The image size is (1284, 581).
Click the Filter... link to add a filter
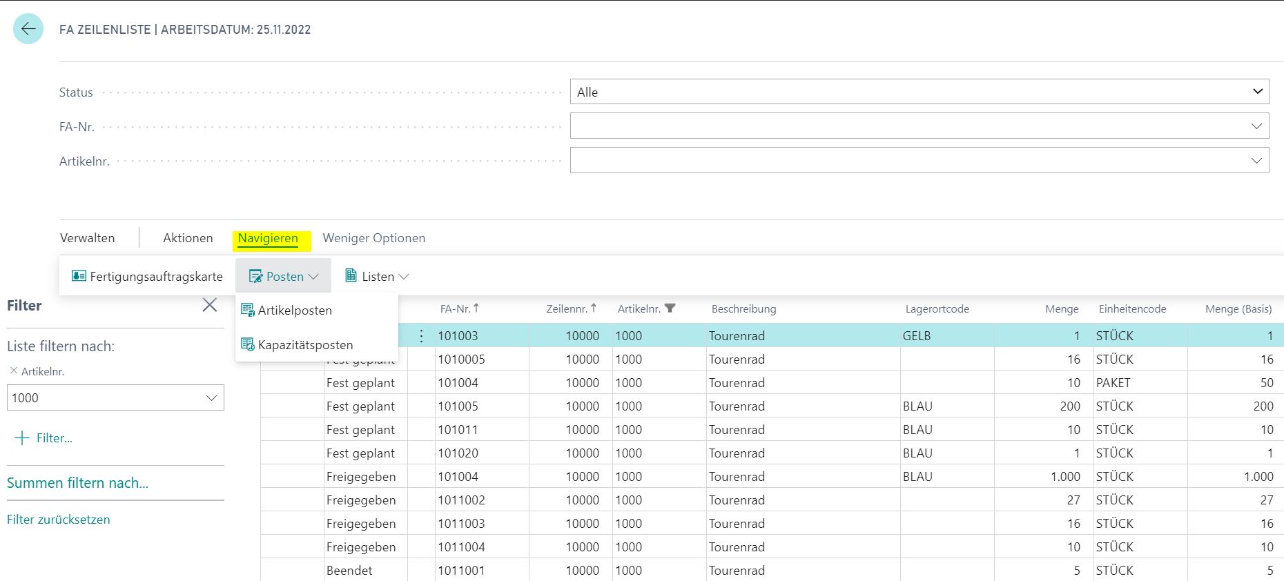pyautogui.click(x=55, y=438)
